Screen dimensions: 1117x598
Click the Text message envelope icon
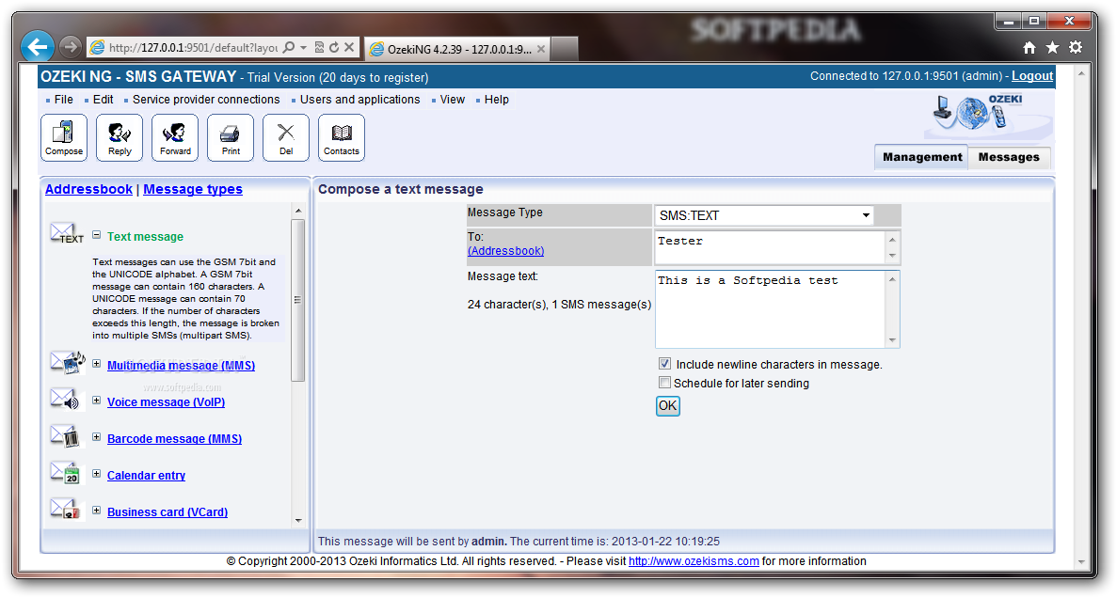coord(66,233)
